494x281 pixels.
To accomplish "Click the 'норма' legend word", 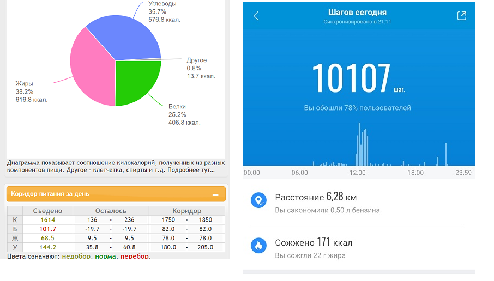I will (x=105, y=256).
